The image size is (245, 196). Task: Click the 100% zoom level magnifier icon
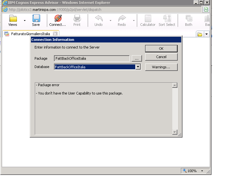[185, 171]
